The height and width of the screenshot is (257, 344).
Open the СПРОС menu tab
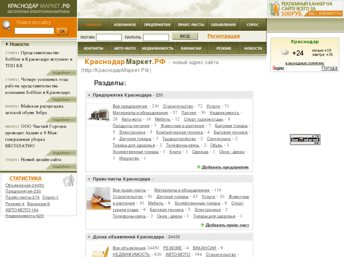pyautogui.click(x=253, y=25)
